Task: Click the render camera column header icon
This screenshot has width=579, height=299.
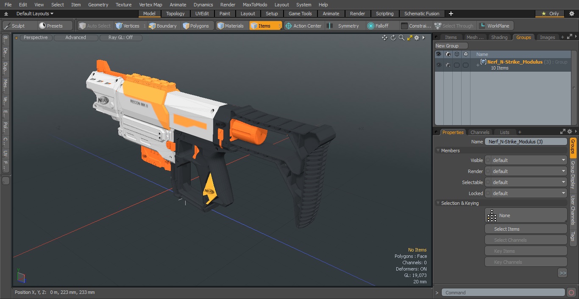Action: coord(448,54)
